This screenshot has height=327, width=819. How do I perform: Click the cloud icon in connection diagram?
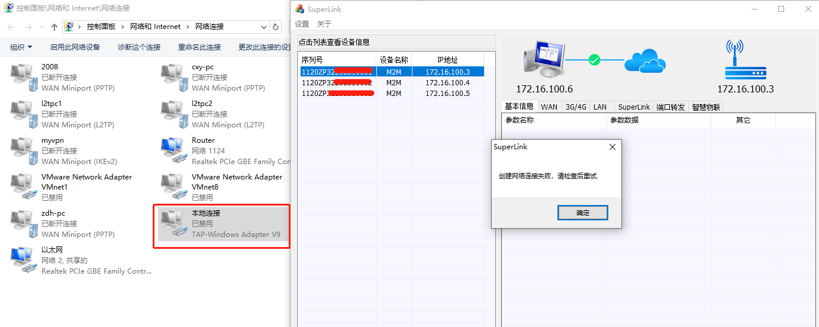[645, 60]
